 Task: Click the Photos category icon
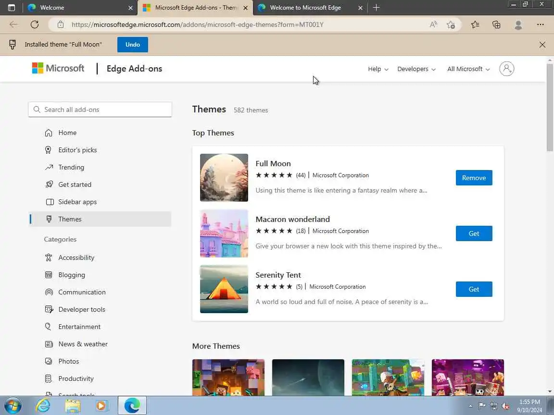pos(49,361)
